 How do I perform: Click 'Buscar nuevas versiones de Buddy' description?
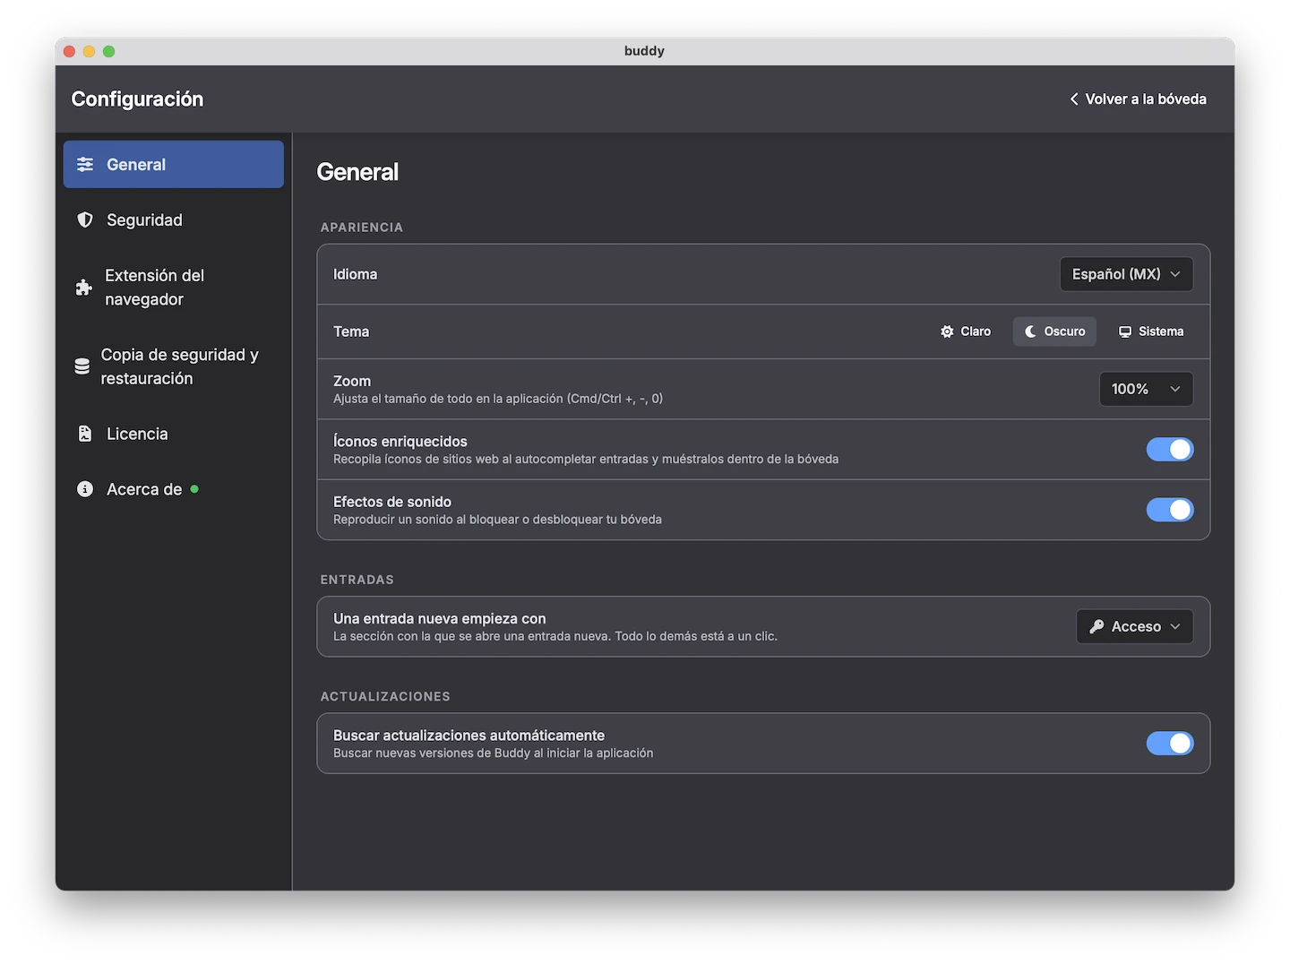point(494,753)
